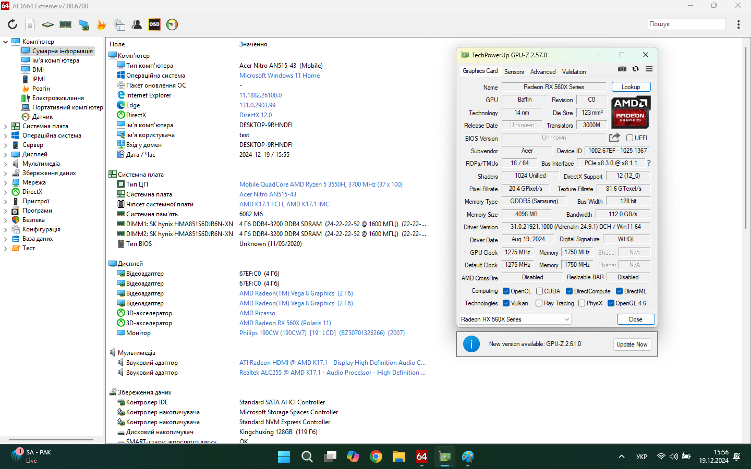This screenshot has width=751, height=469.
Task: Open the Radeon RX 560X Series dropdown
Action: 515,319
